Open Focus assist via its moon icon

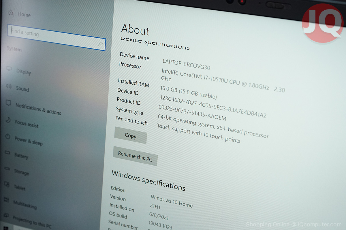8,120
